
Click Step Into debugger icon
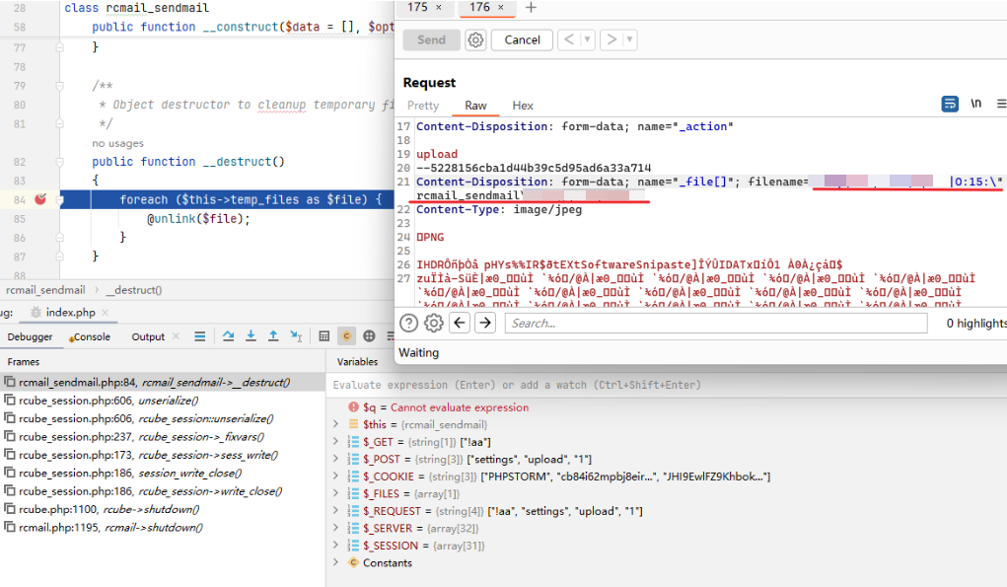pos(251,335)
